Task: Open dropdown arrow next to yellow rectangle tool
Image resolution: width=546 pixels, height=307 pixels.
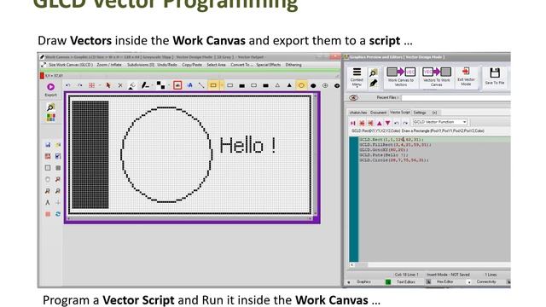Action: pos(222,85)
